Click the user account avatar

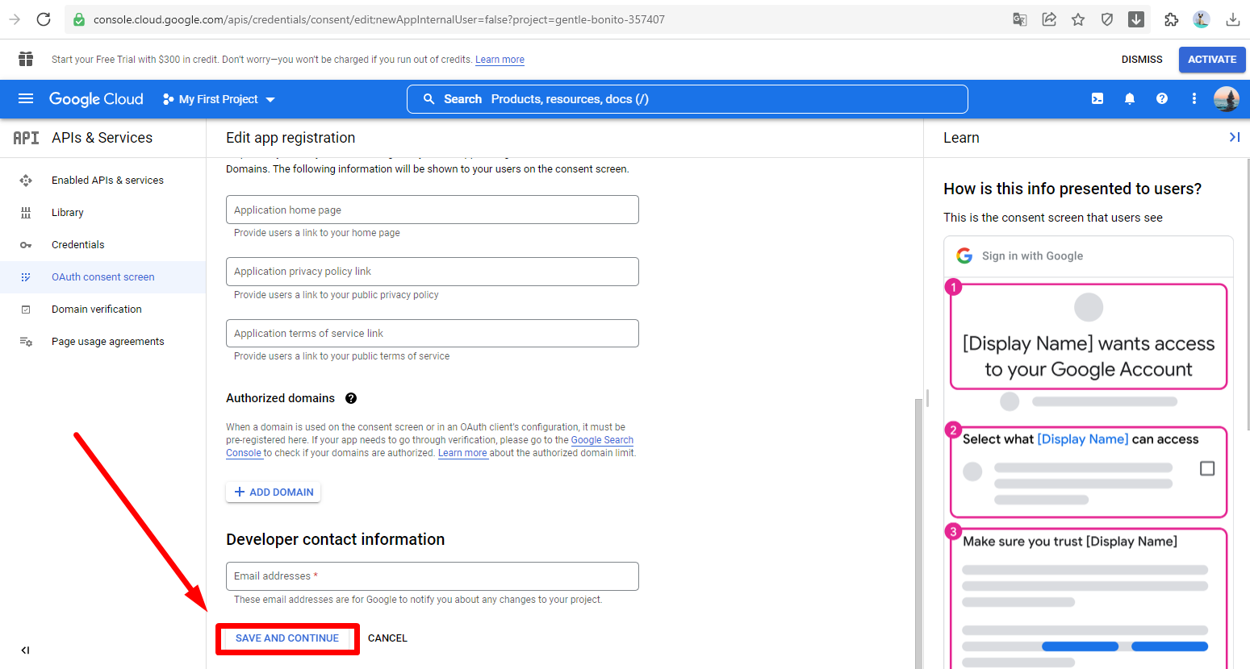(x=1226, y=99)
